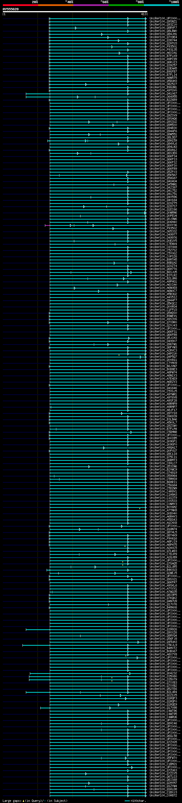182x803 pixels.
Task: Click hit label UniRef100_B2LUR4
Action: click(x=163, y=692)
